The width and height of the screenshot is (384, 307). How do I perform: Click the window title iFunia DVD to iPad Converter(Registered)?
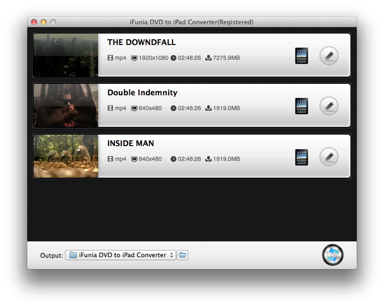click(192, 23)
